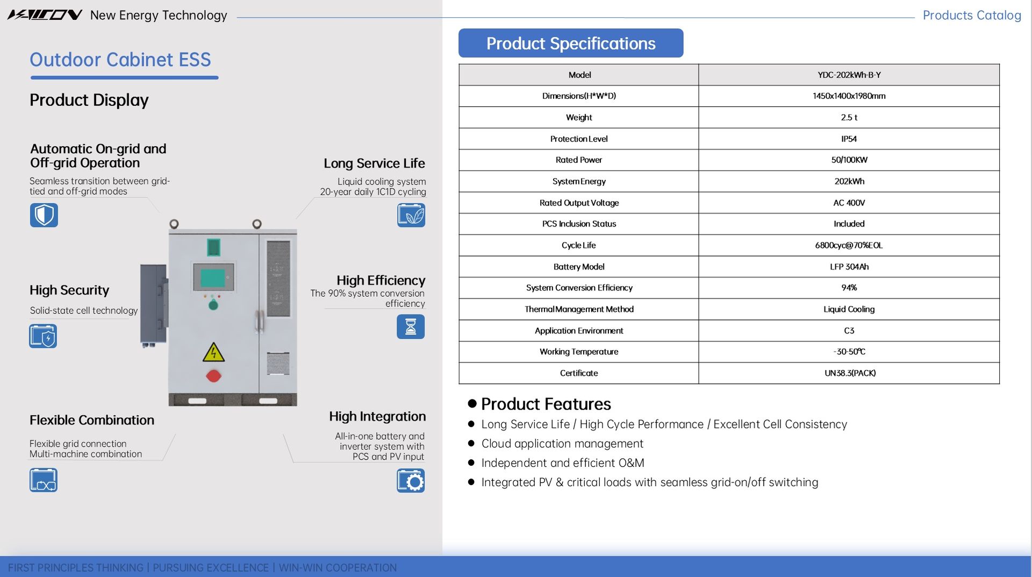Image resolution: width=1032 pixels, height=577 pixels.
Task: Click the Products Catalog link
Action: [x=971, y=15]
